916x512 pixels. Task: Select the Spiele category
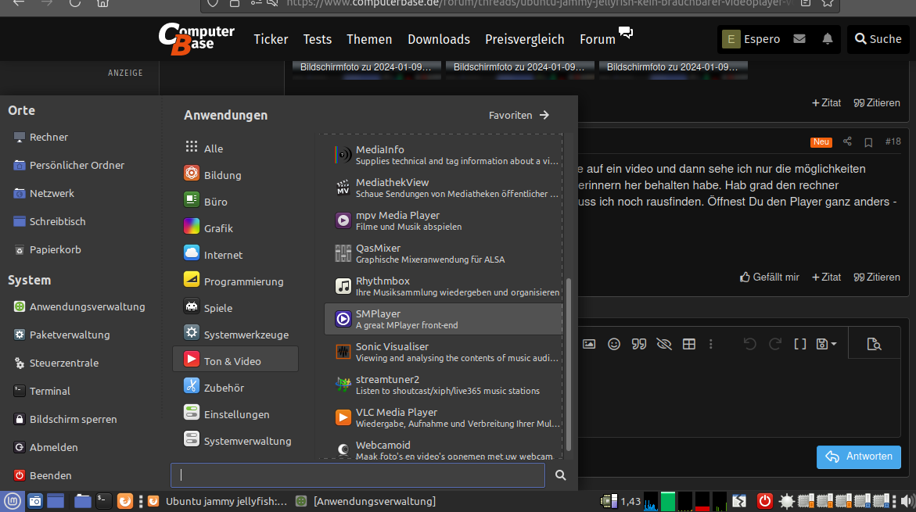pos(235,308)
